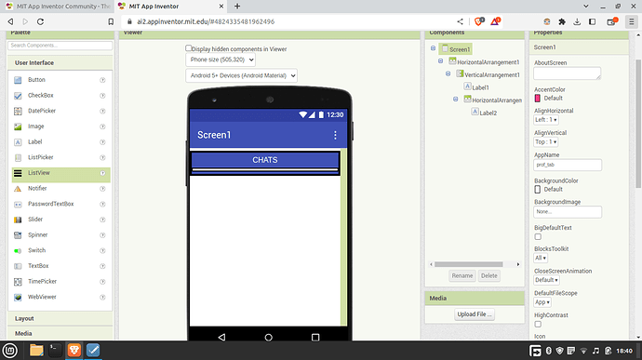This screenshot has width=642, height=360.
Task: Open the phone preview three-dot menu
Action: point(335,135)
